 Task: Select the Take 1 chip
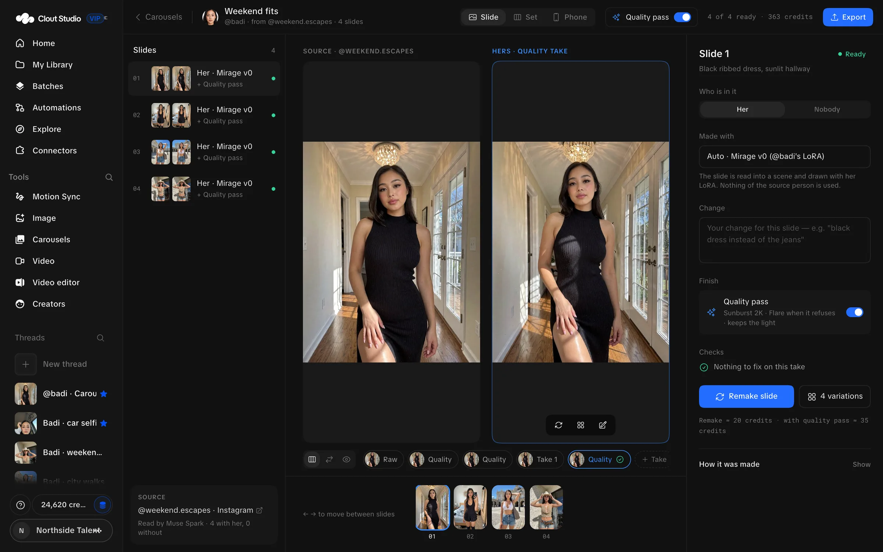pos(540,459)
